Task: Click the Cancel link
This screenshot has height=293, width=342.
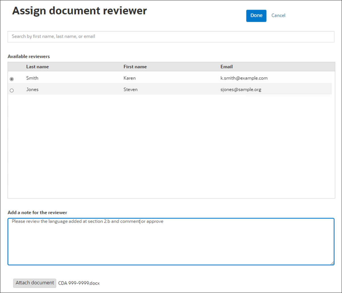Action: pos(278,16)
